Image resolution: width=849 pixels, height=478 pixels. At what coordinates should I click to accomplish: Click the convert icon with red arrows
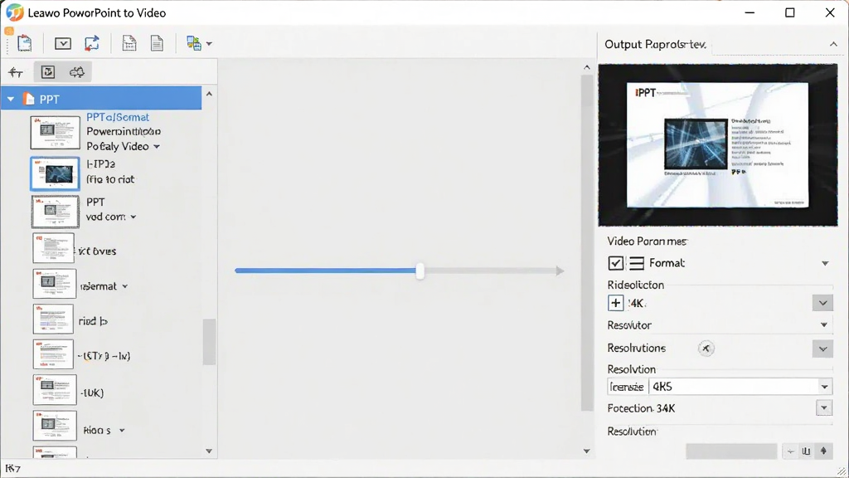point(92,43)
